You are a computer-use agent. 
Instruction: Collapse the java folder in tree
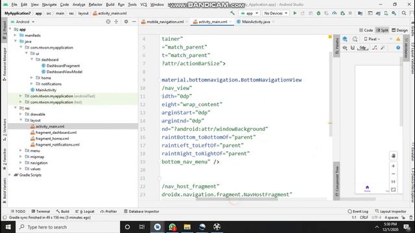(16, 41)
